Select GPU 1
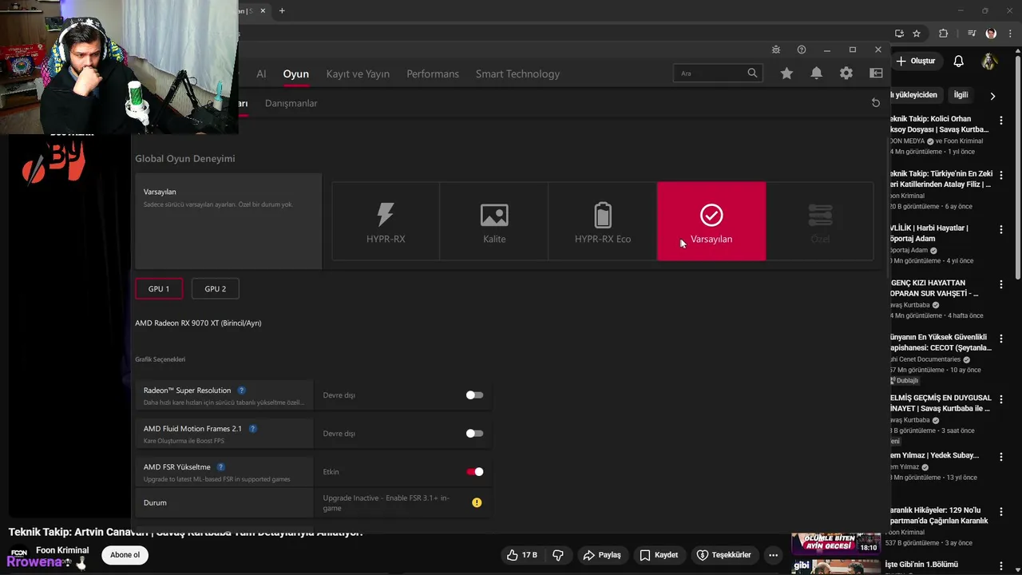Image resolution: width=1022 pixels, height=575 pixels. pyautogui.click(x=159, y=288)
